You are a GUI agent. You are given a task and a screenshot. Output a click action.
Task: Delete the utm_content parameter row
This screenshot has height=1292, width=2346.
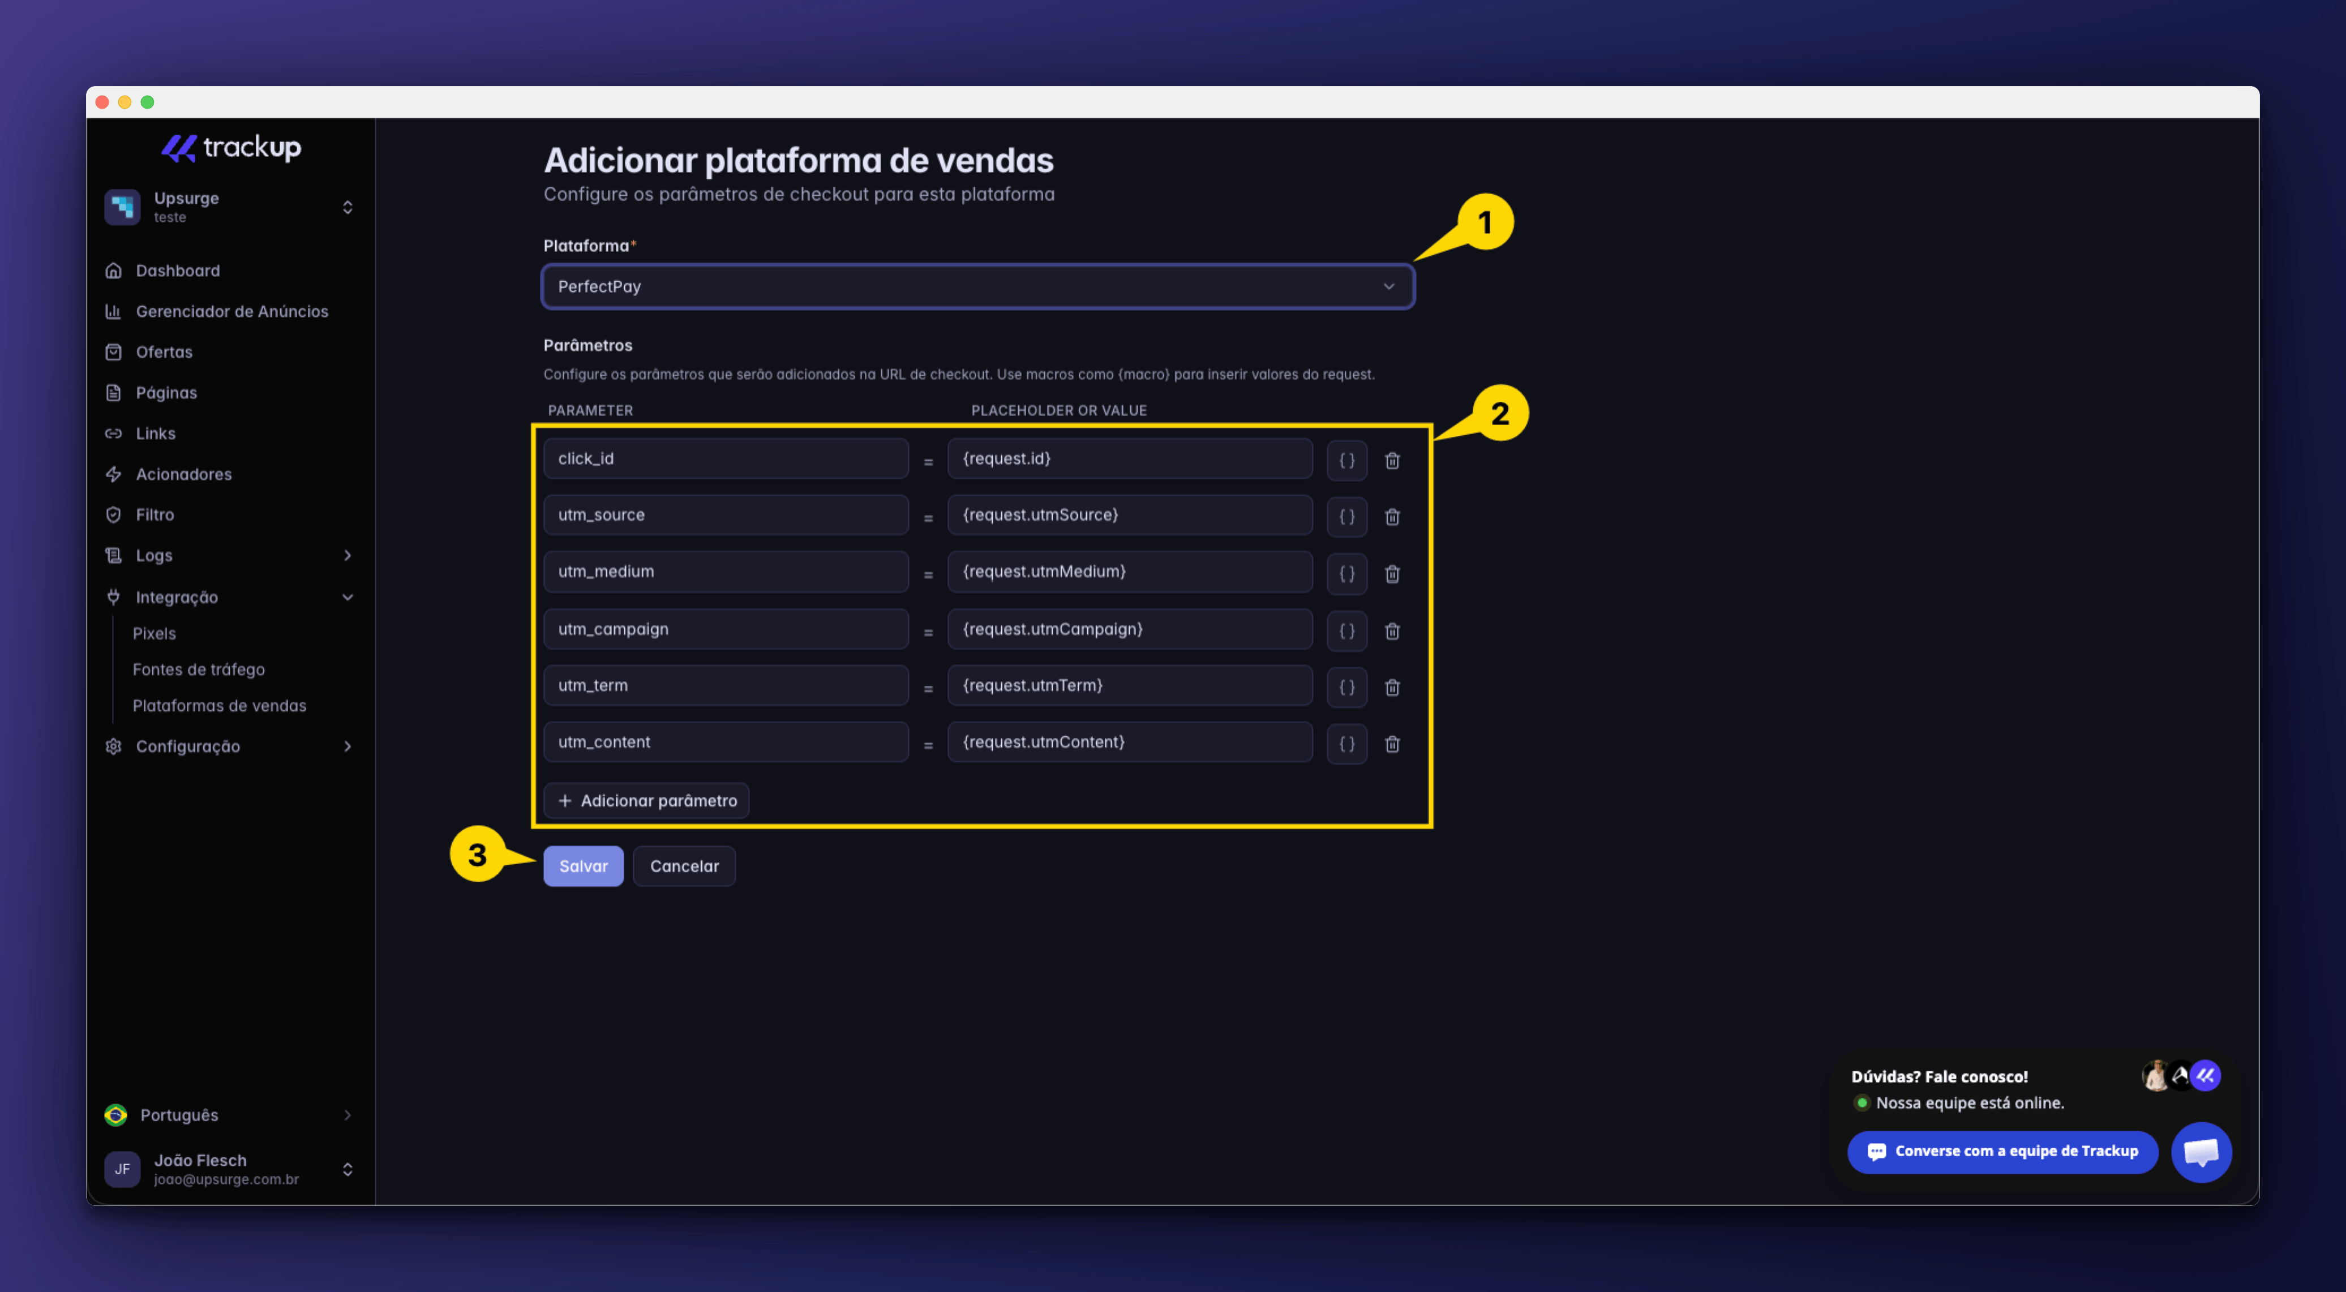point(1392,744)
